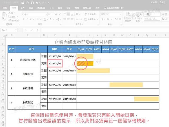Select the 一般 (Normal) cell style
169x127 pixels.
point(152,14)
